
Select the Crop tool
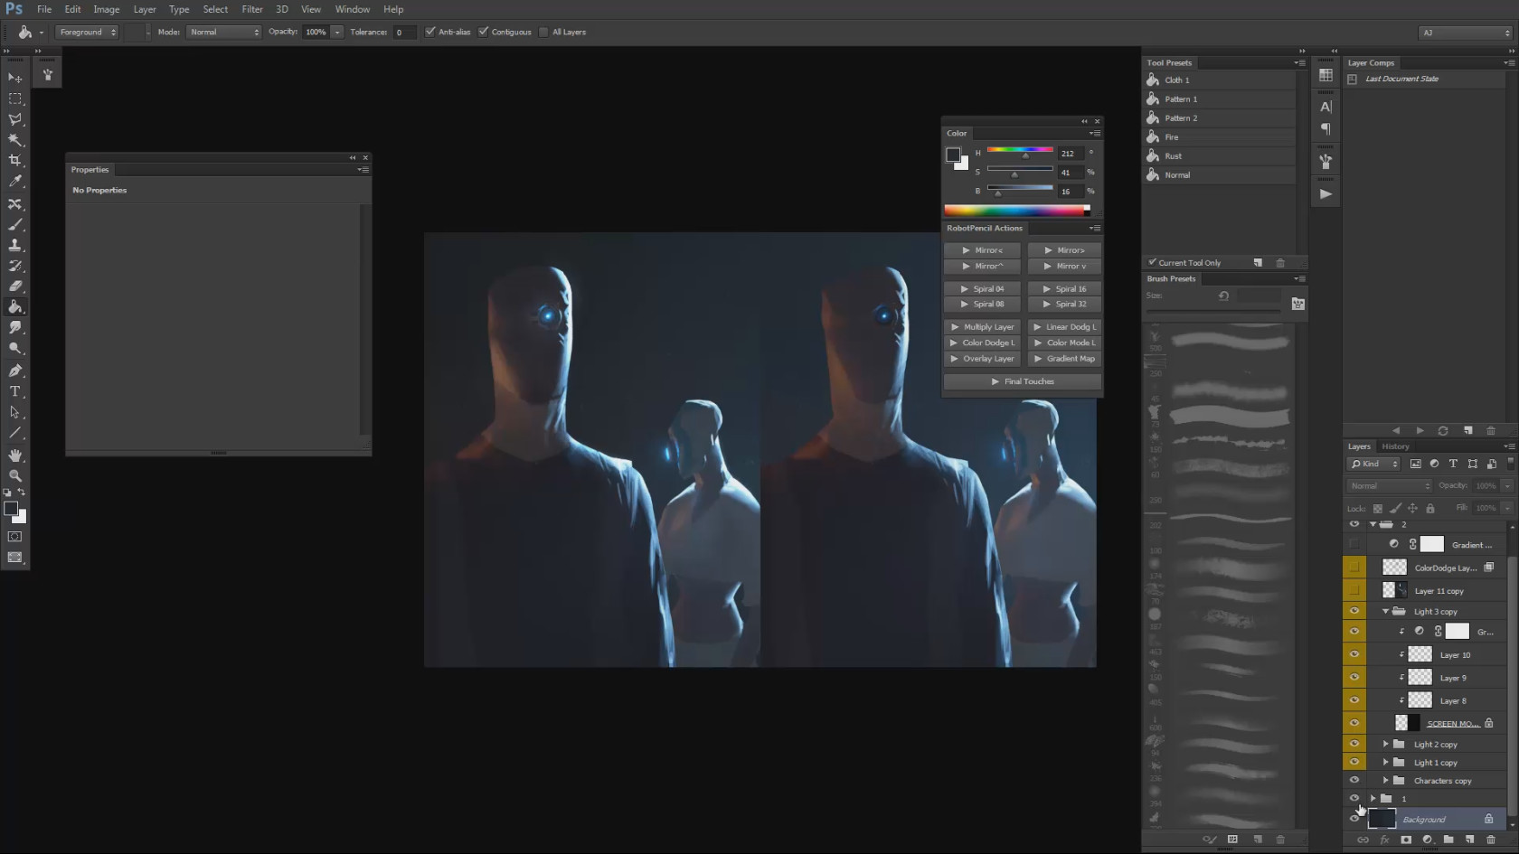tap(15, 161)
